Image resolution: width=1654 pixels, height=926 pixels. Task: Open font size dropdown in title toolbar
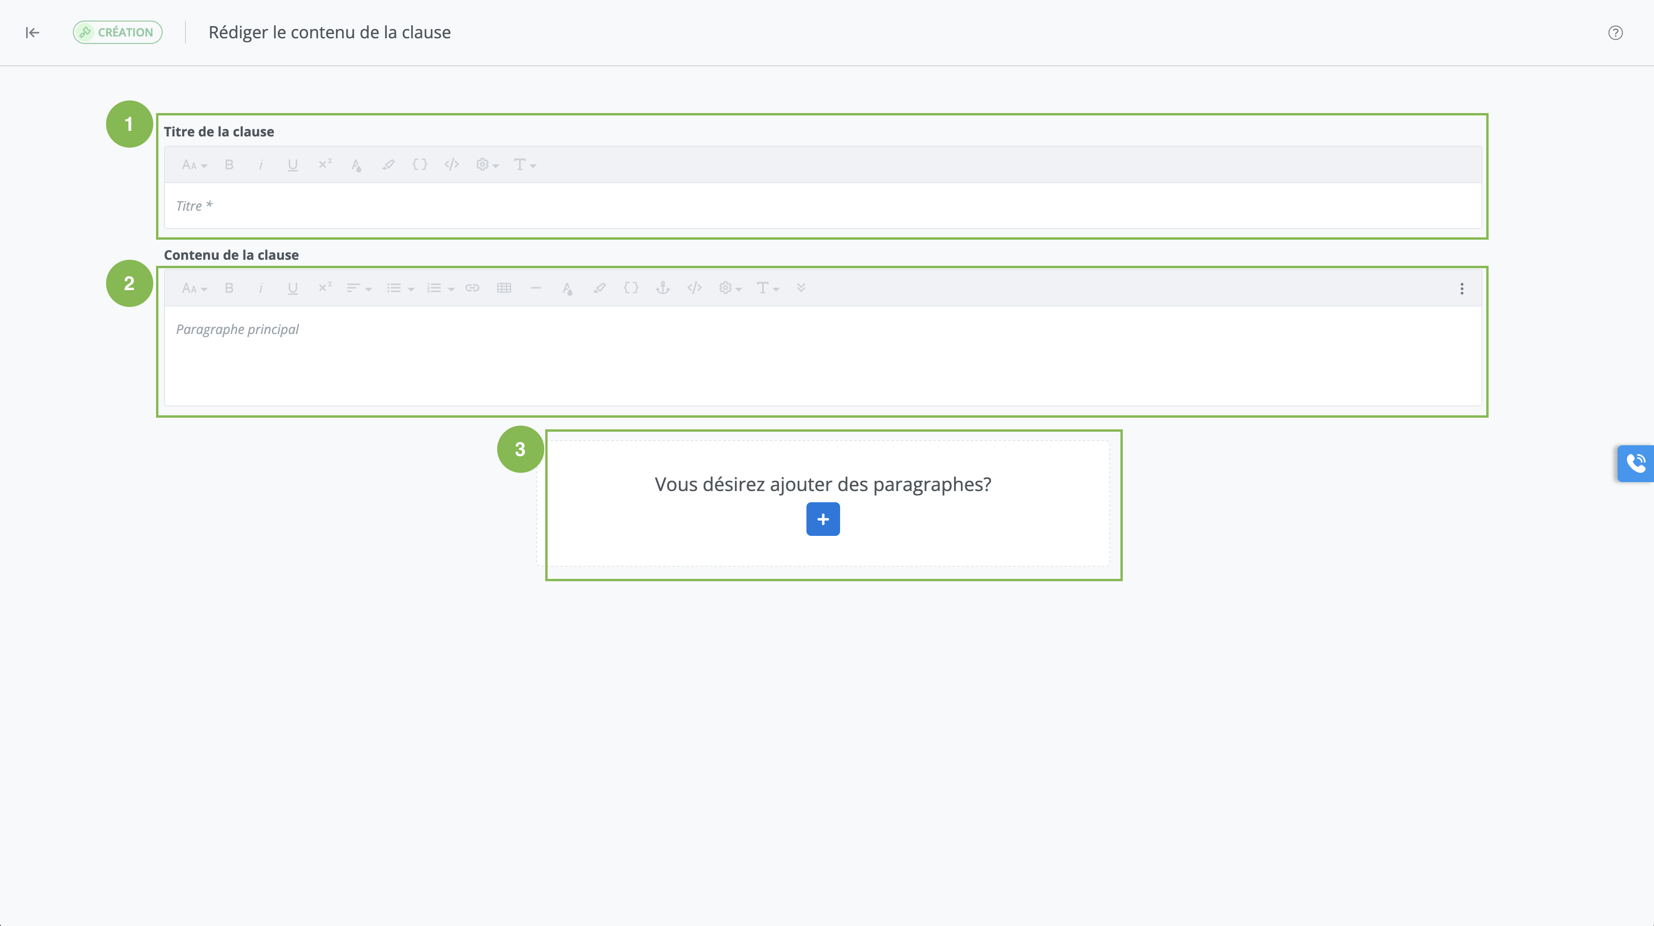[x=194, y=165]
